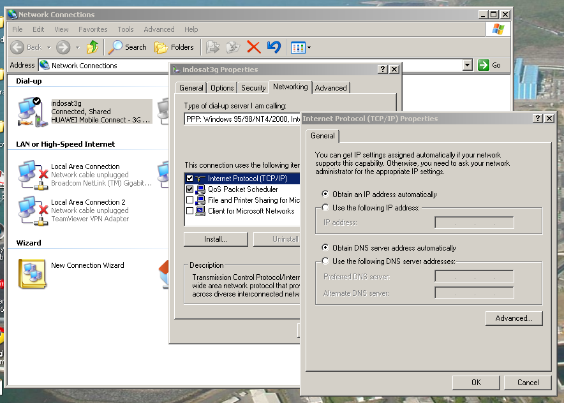This screenshot has height=403, width=564.
Task: Switch to General tab in indosat3g Properties
Action: pos(191,88)
